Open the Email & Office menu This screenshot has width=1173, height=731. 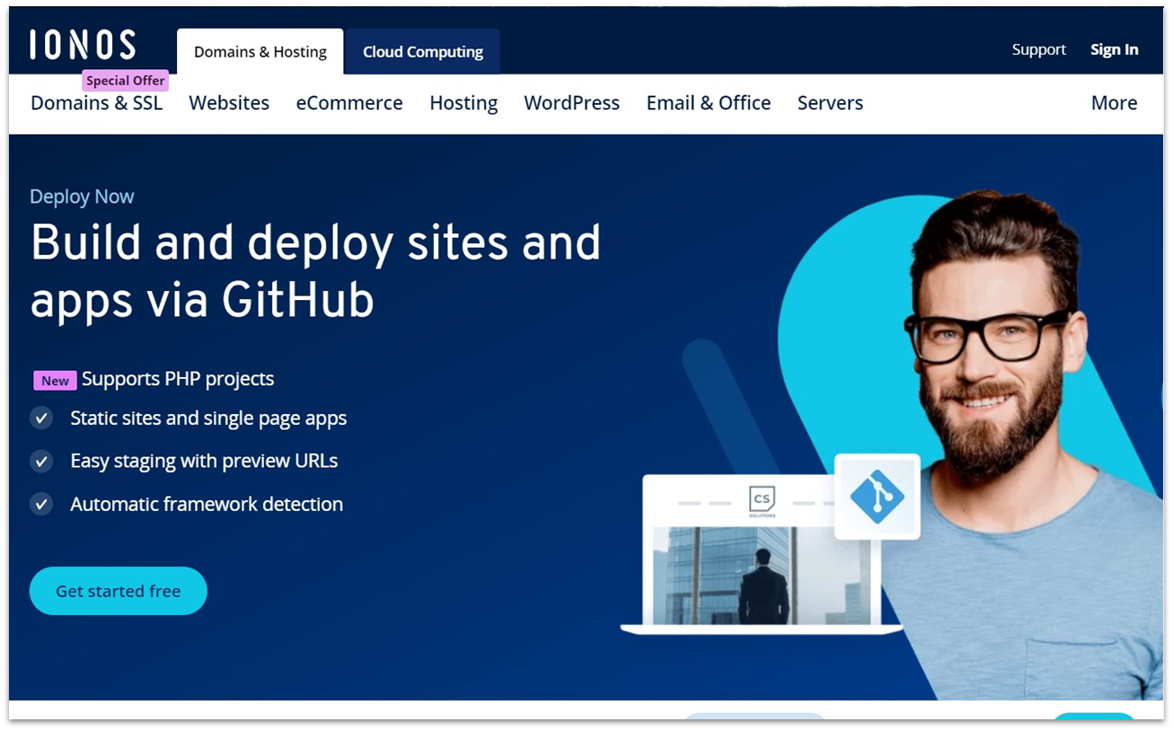(709, 103)
